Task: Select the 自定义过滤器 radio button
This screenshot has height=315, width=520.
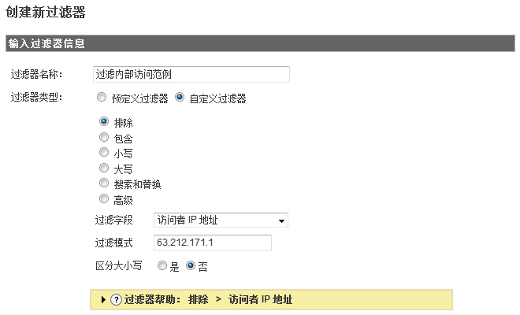Action: [180, 98]
